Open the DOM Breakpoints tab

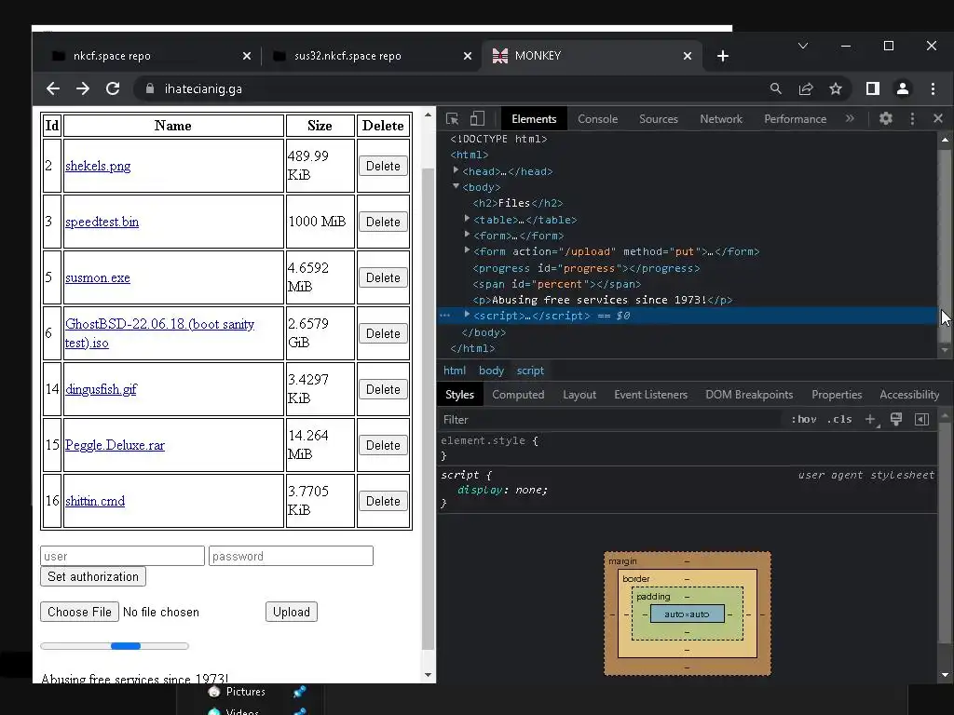pos(749,395)
